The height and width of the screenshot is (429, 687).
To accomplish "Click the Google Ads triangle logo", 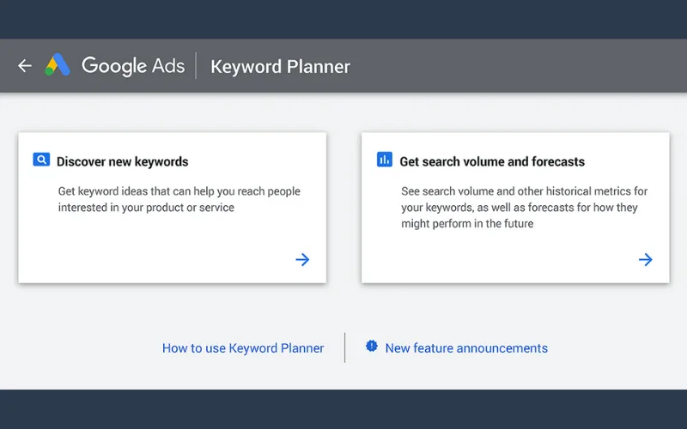I will [x=58, y=65].
